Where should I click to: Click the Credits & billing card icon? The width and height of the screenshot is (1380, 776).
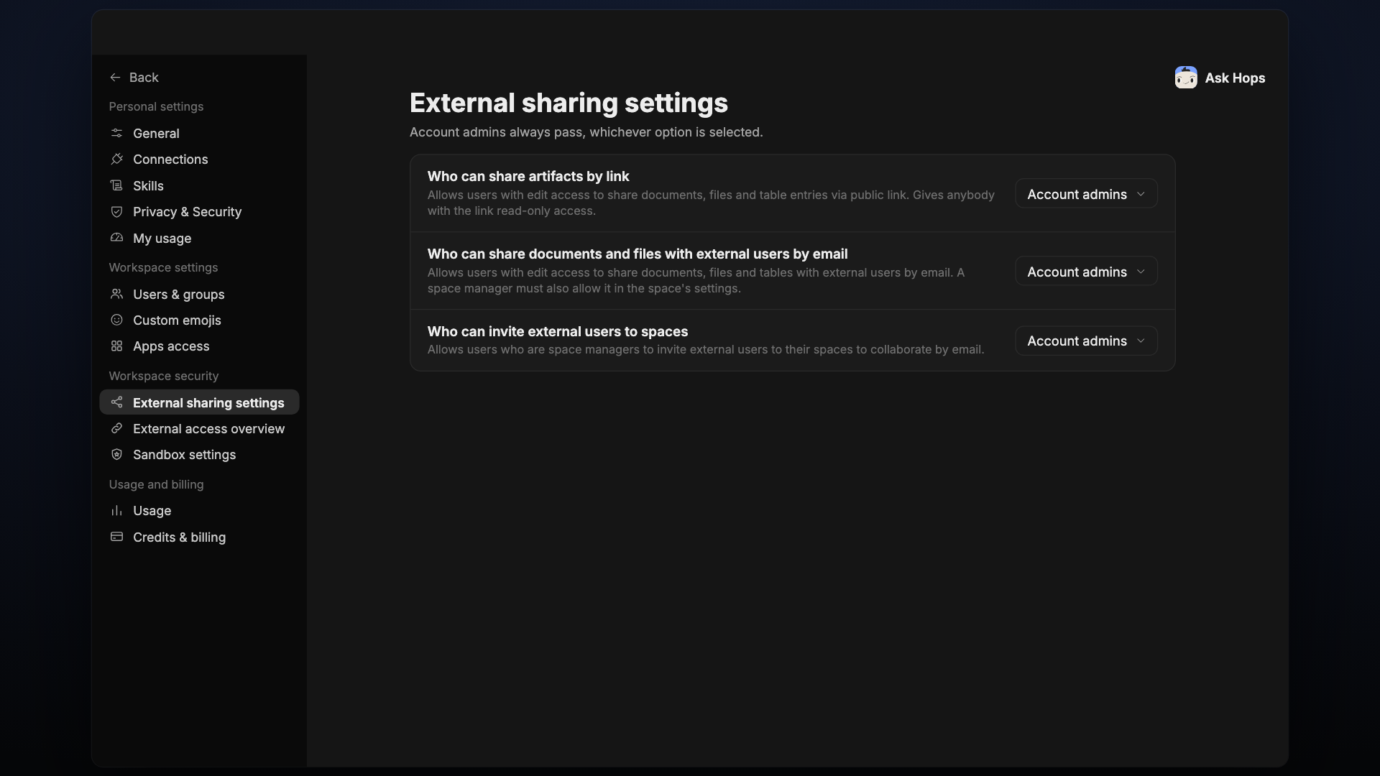click(116, 537)
